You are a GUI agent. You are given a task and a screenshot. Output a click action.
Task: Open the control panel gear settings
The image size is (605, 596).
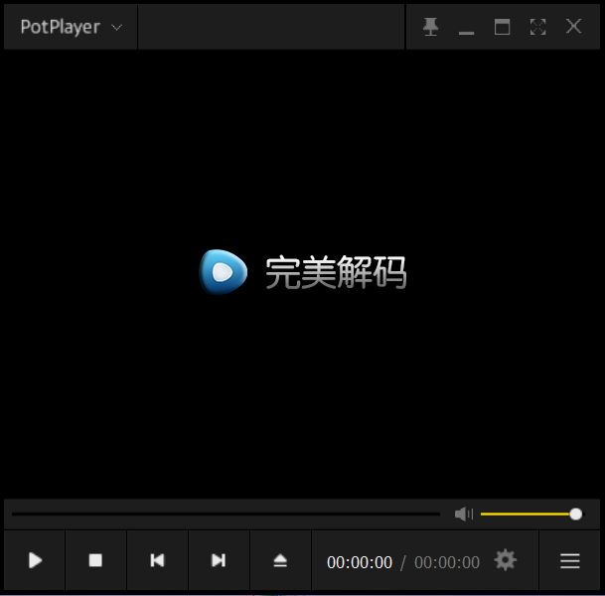(505, 560)
